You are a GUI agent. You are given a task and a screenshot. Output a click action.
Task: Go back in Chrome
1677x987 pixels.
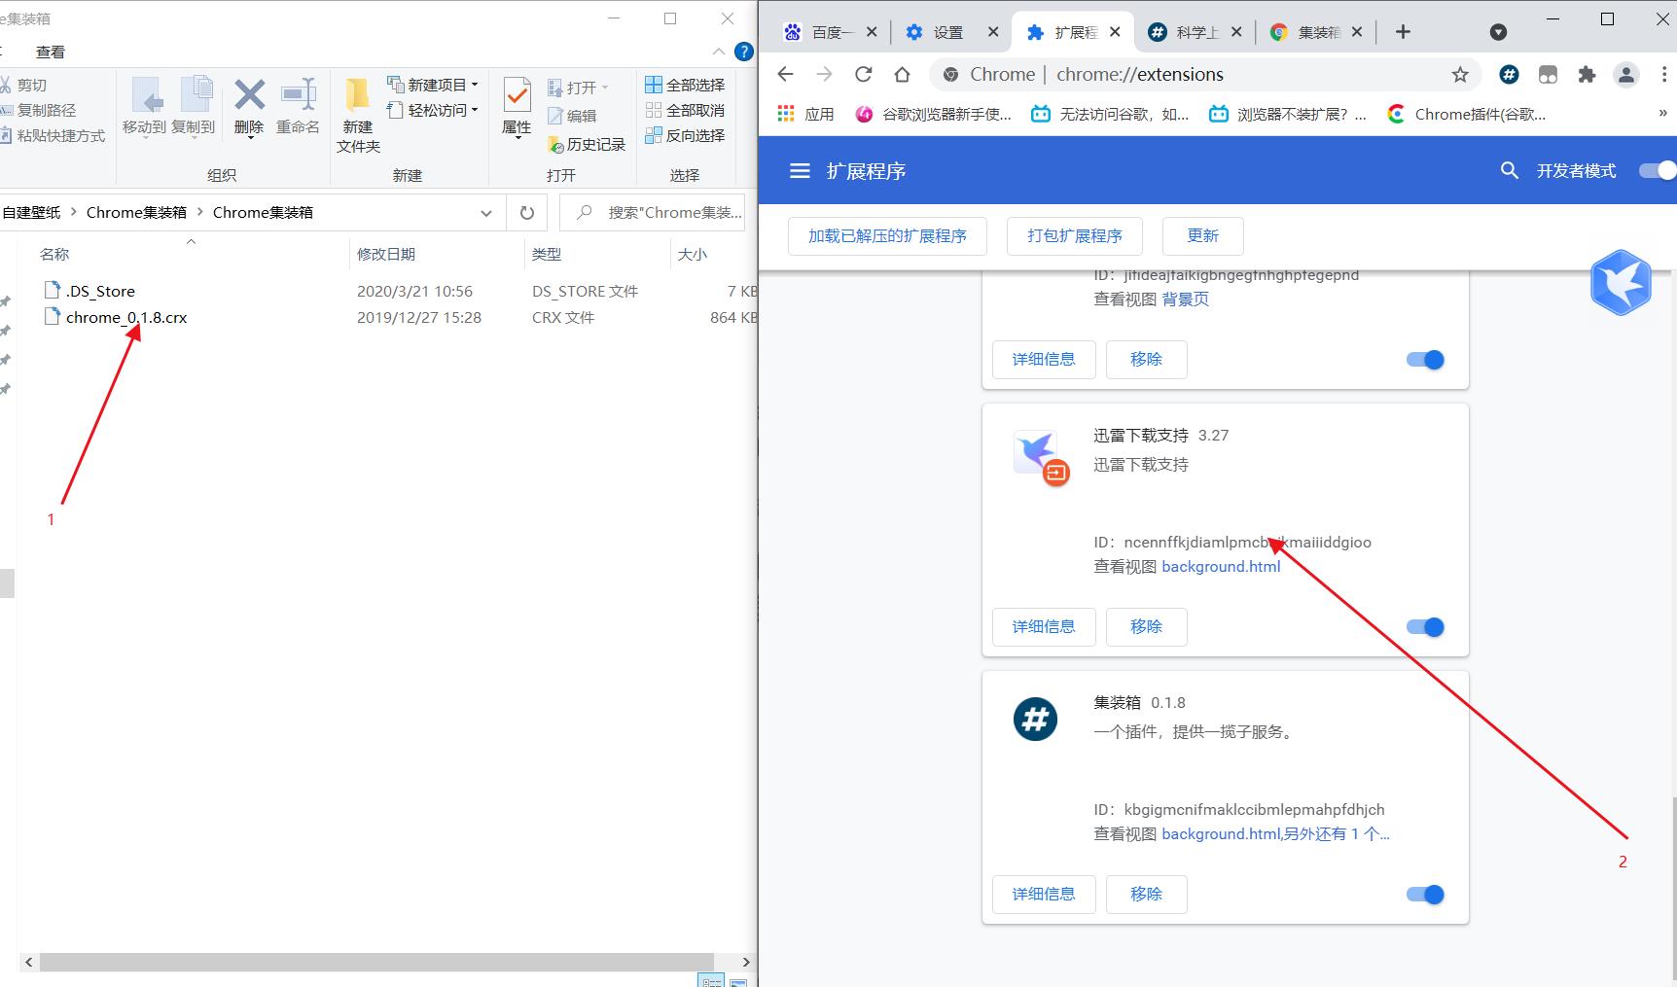click(x=786, y=74)
